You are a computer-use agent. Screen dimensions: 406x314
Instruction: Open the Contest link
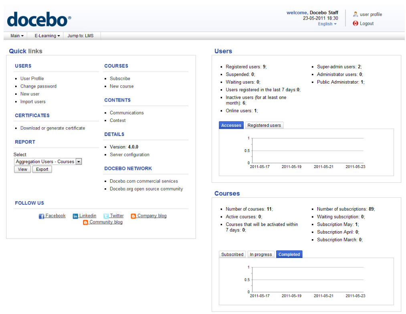click(x=117, y=120)
